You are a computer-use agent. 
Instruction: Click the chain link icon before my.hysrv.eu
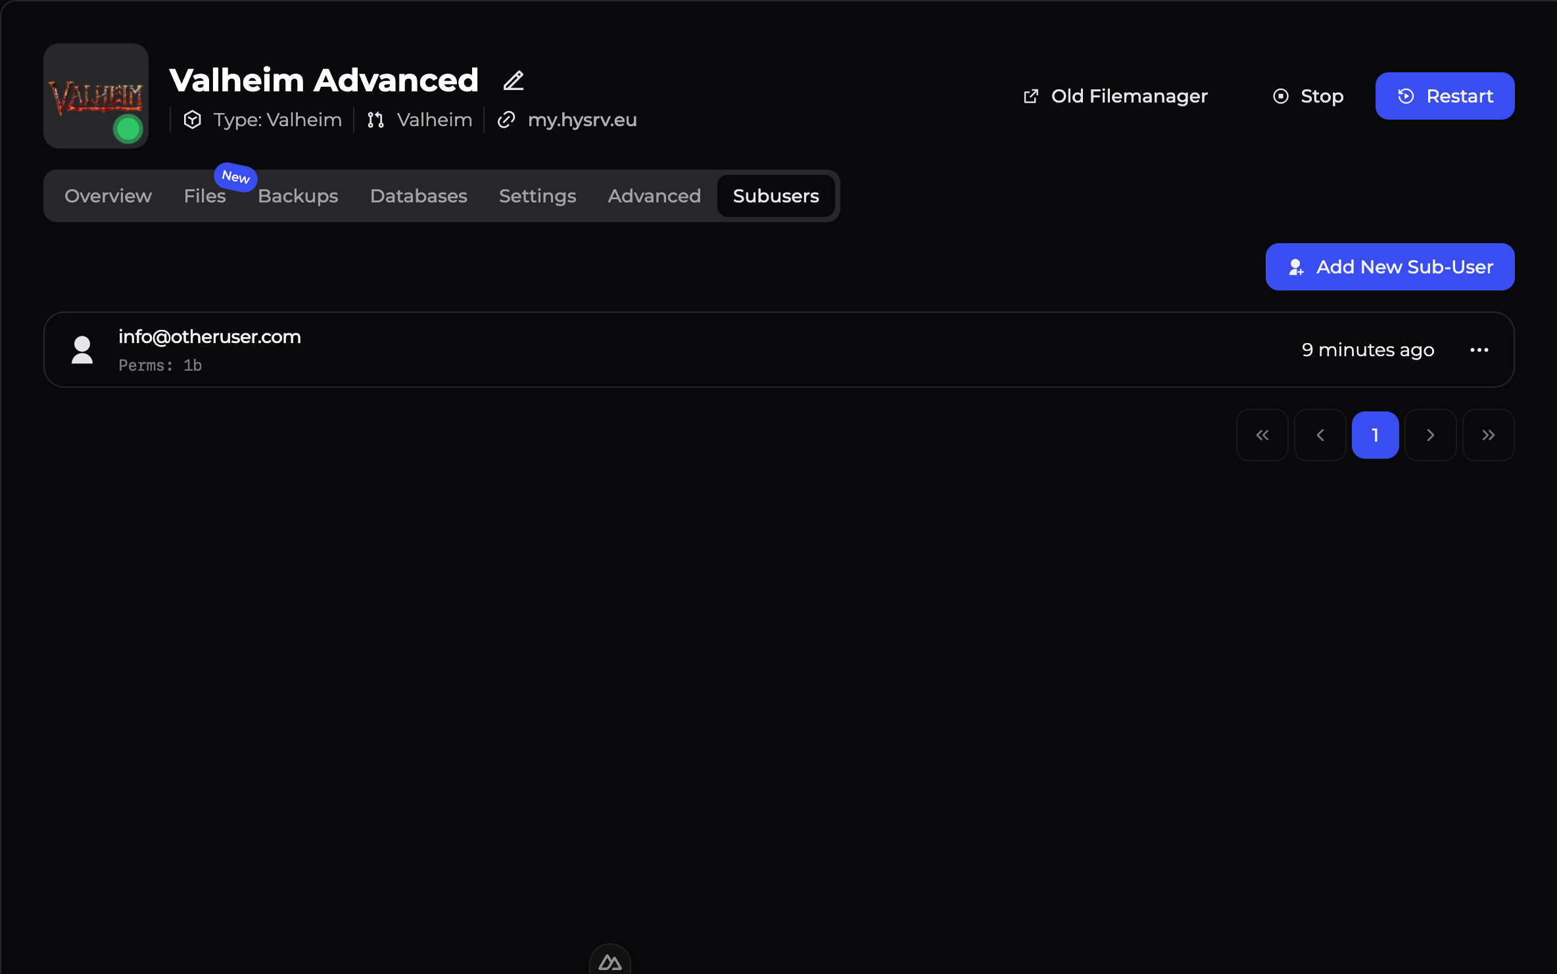506,120
